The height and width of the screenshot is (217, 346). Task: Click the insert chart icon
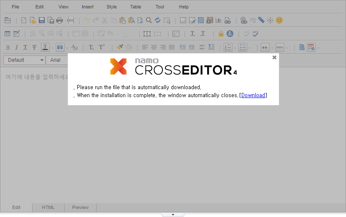click(219, 20)
